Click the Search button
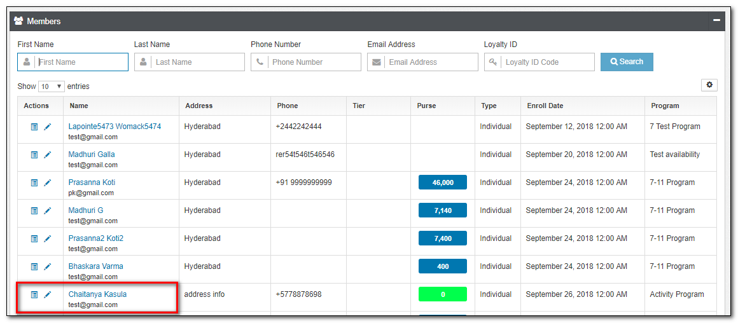 627,62
